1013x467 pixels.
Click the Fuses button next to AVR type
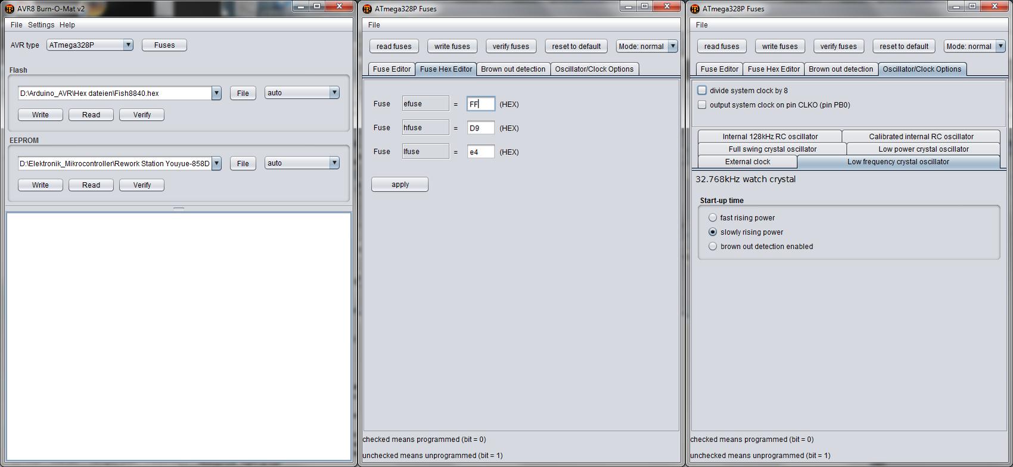[164, 45]
